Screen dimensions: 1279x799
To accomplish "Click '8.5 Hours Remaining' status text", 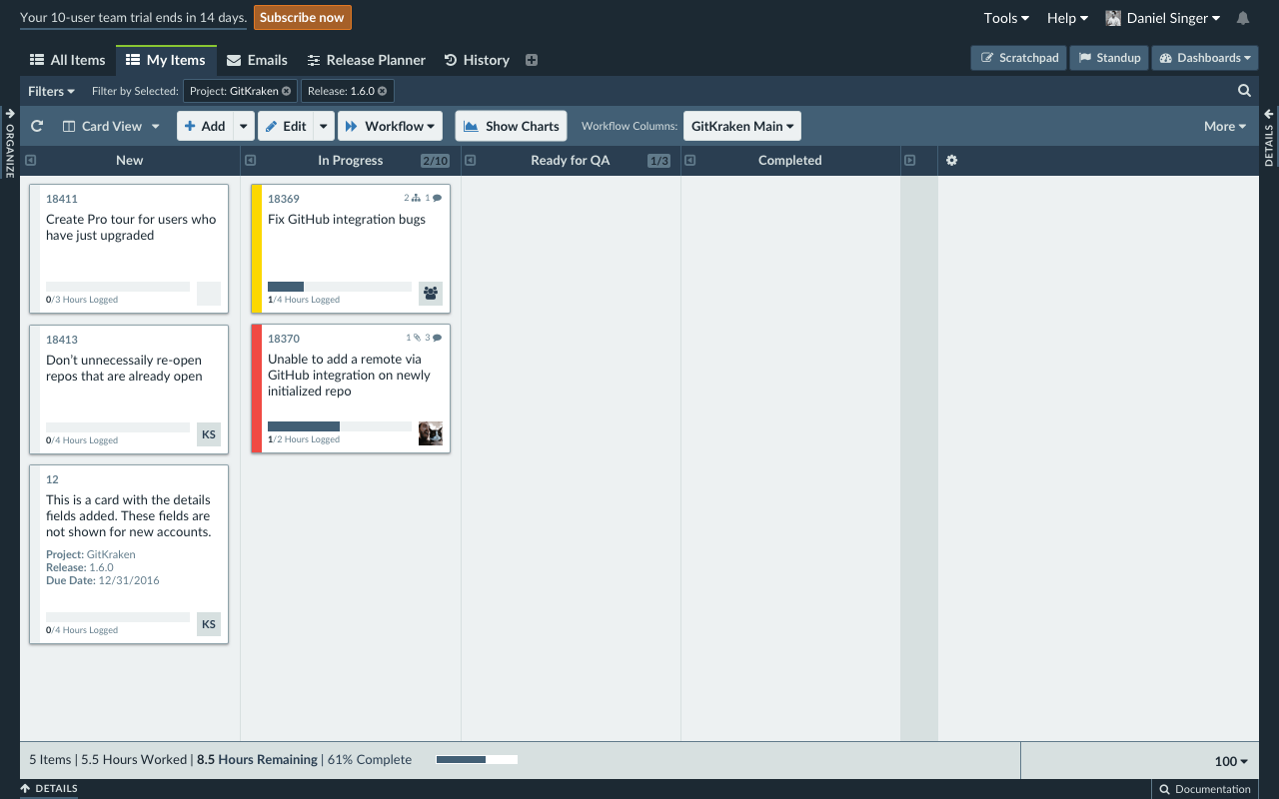I will click(x=257, y=760).
